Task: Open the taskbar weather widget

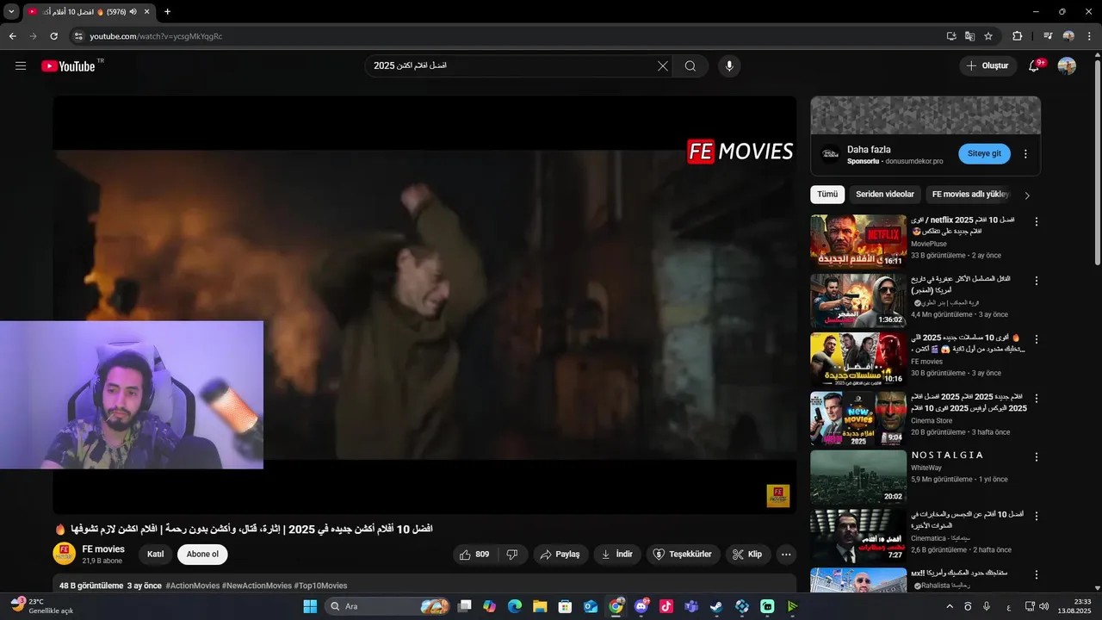Action: pyautogui.click(x=41, y=606)
